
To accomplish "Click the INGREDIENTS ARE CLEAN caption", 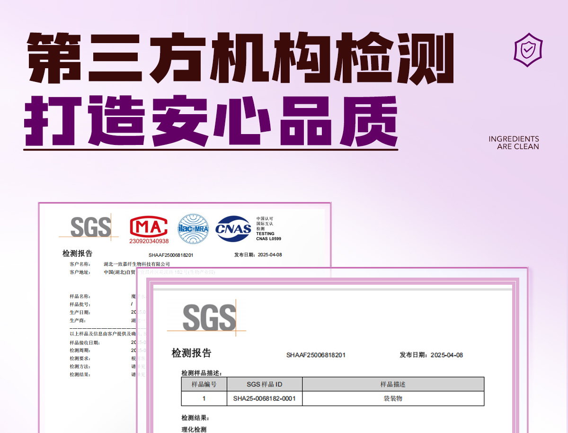I will 514,143.
